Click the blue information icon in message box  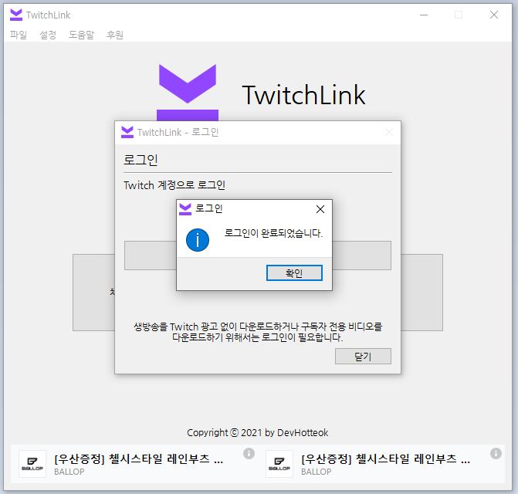pyautogui.click(x=198, y=240)
